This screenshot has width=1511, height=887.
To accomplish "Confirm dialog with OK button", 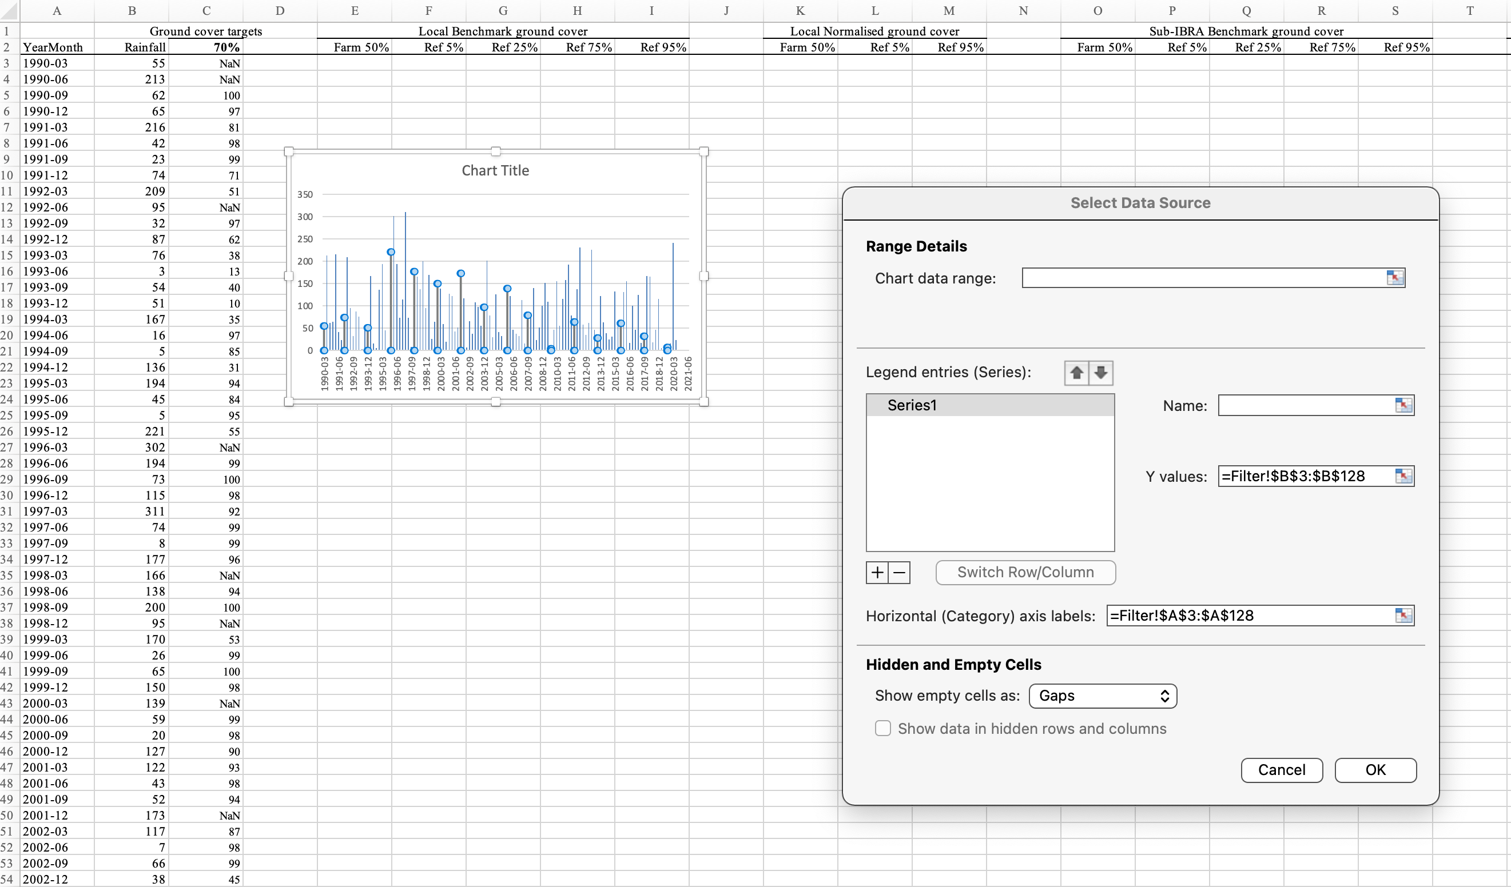I will point(1375,770).
